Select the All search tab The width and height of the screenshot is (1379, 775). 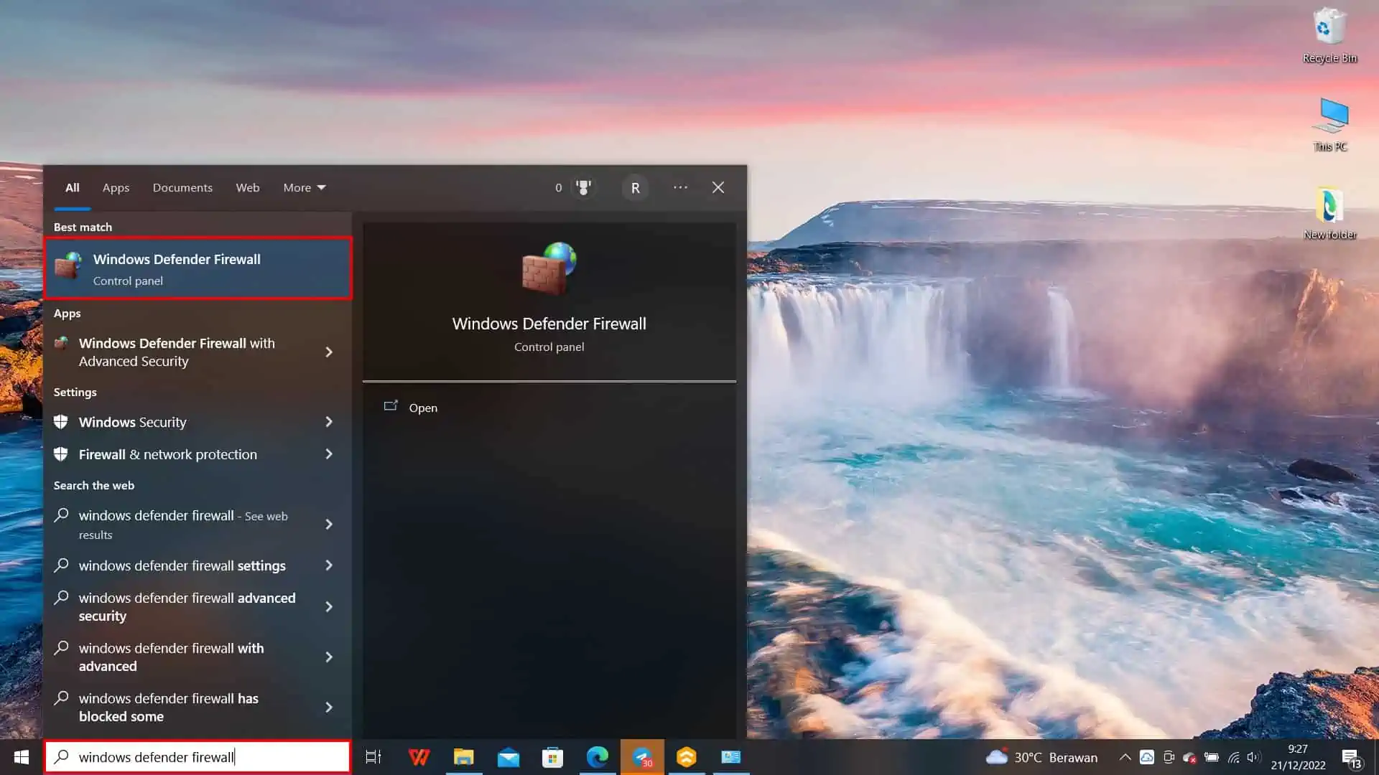point(73,187)
